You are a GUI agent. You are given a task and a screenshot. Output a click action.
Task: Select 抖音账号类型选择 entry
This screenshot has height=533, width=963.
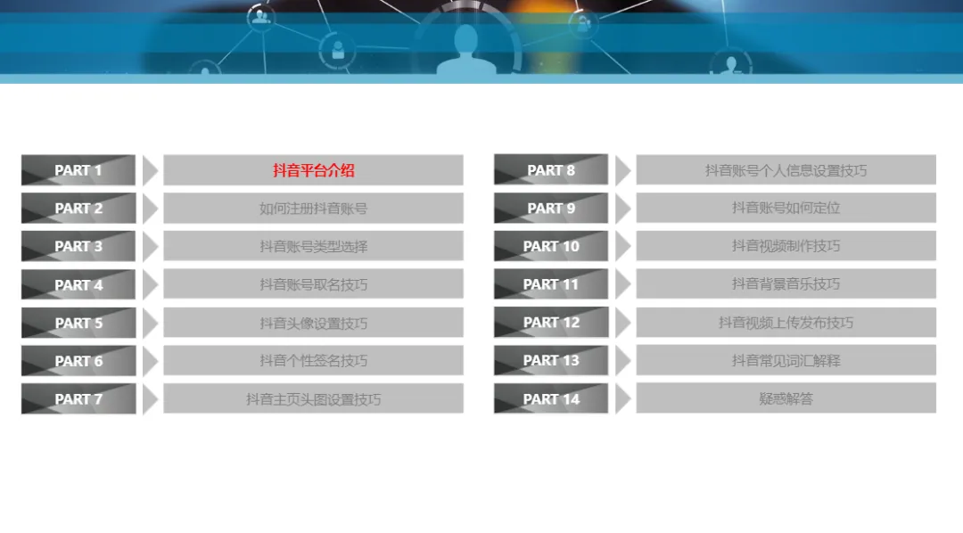click(313, 246)
